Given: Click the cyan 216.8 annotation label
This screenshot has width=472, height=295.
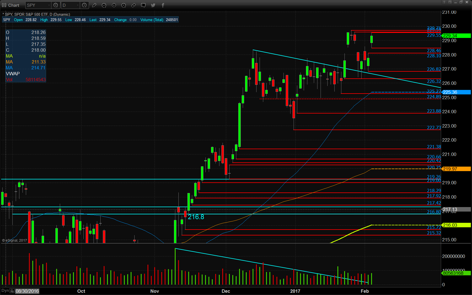Looking at the screenshot, I should [196, 217].
